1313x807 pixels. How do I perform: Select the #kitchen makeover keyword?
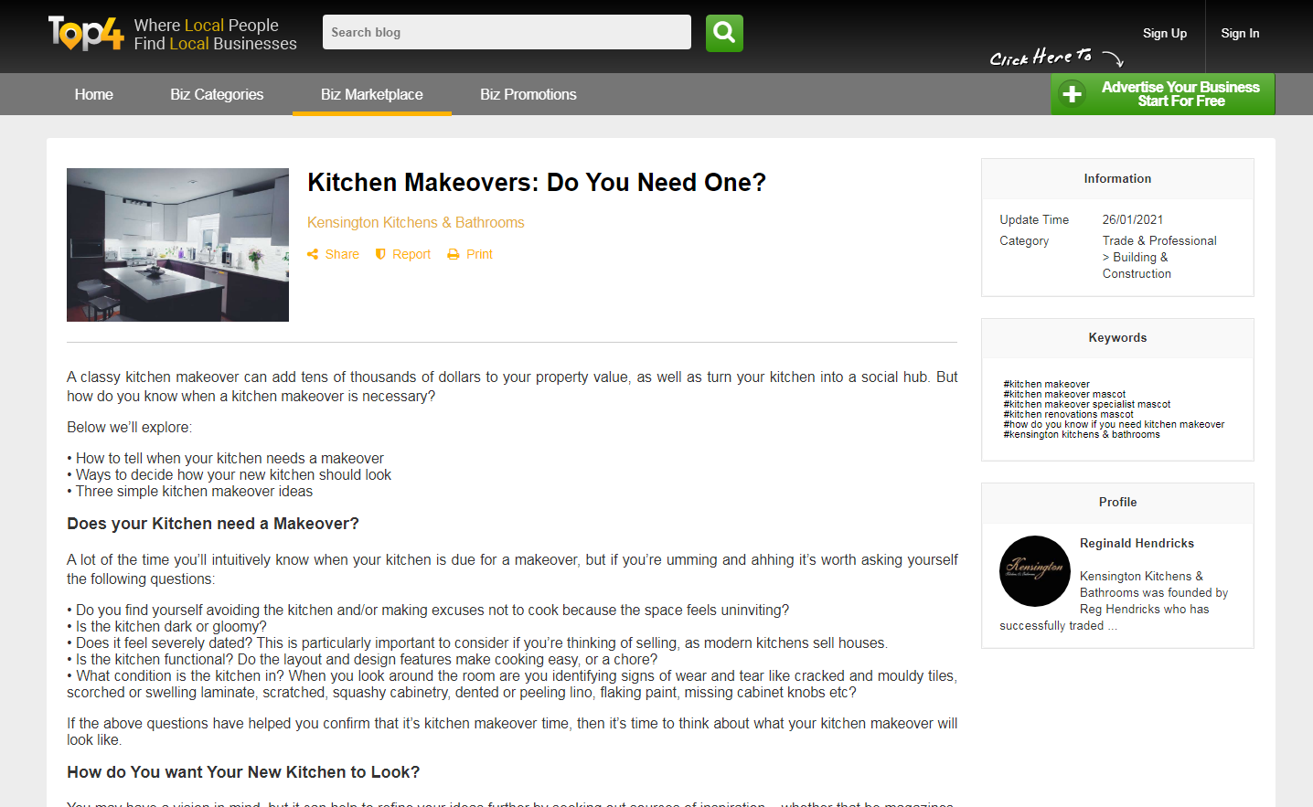click(x=1046, y=384)
